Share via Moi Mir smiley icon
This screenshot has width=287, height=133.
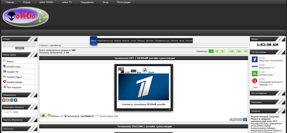point(12,100)
